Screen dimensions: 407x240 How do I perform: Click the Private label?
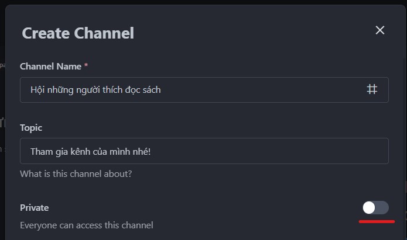click(x=35, y=207)
